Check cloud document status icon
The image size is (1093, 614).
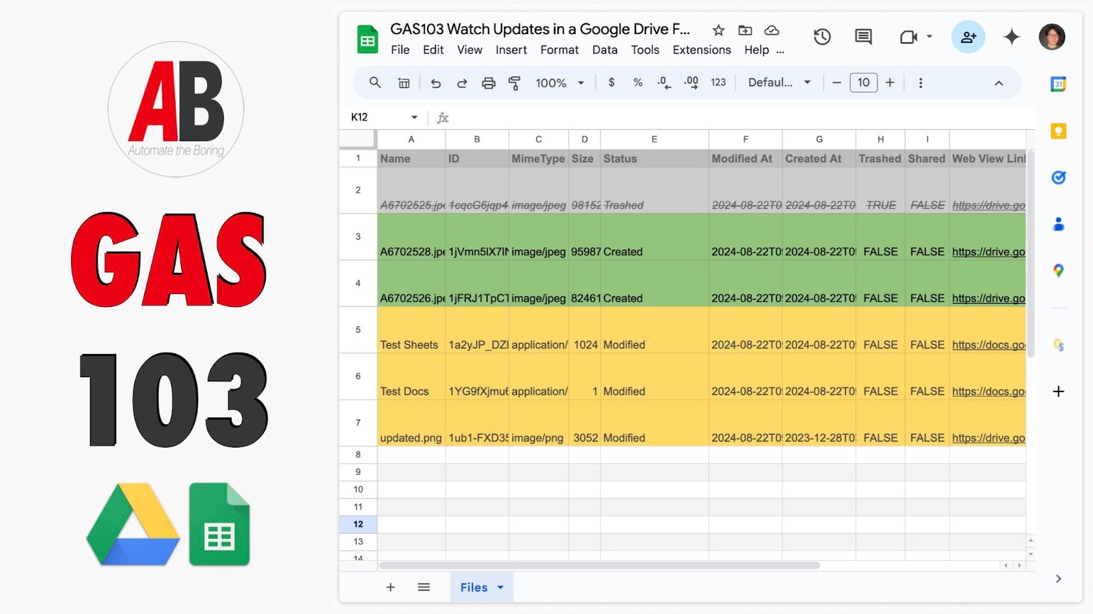click(772, 30)
